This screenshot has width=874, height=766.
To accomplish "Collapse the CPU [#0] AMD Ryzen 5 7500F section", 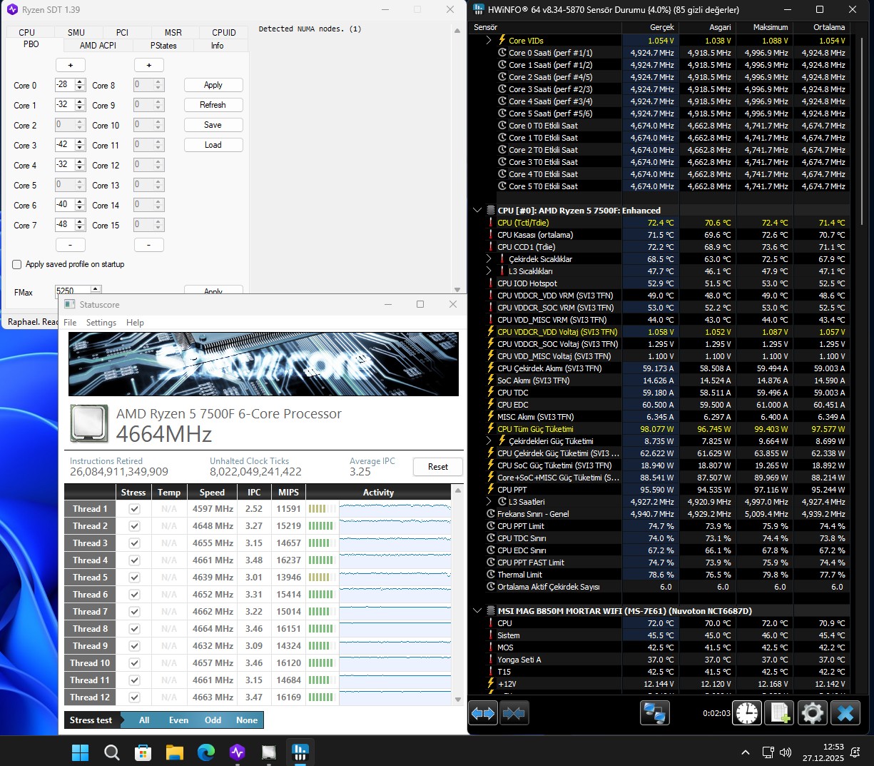I will pyautogui.click(x=477, y=211).
